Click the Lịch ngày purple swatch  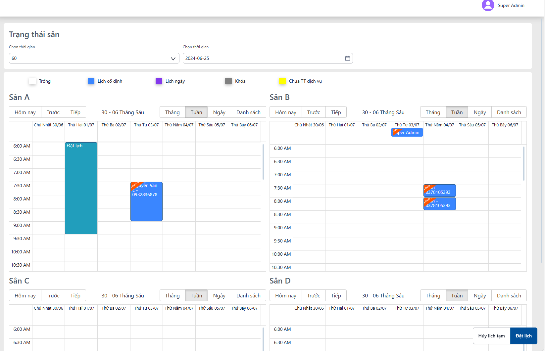click(159, 81)
